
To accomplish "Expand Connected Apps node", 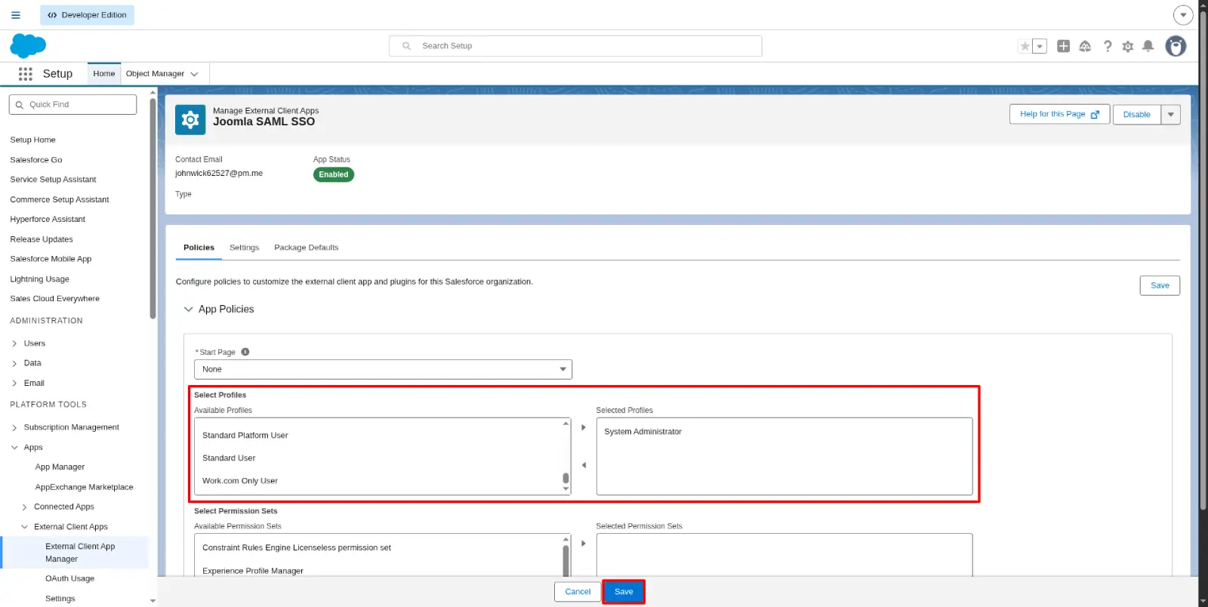I will (x=24, y=507).
